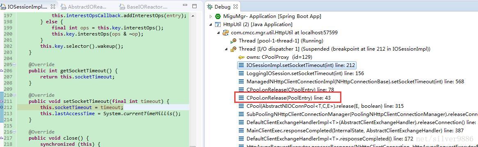Switch to the BaseIOReactor editor tab
Screen dimensions: 478x147
(144, 7)
